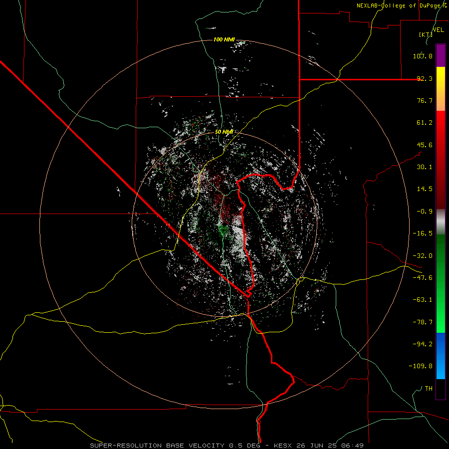Click the 50 NMI range ring label
This screenshot has width=449, height=449.
224,132
